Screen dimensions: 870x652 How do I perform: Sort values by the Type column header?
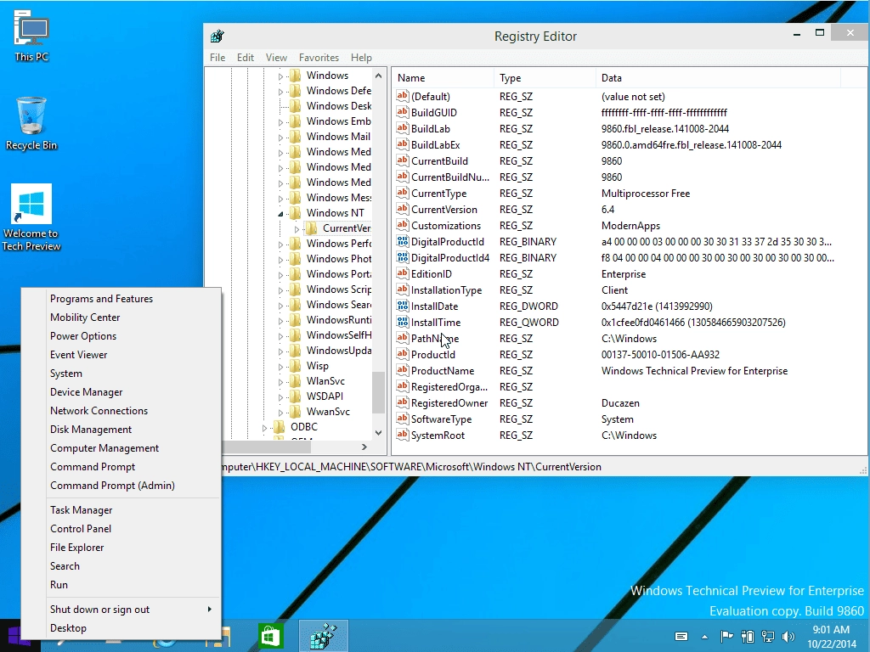pyautogui.click(x=545, y=78)
